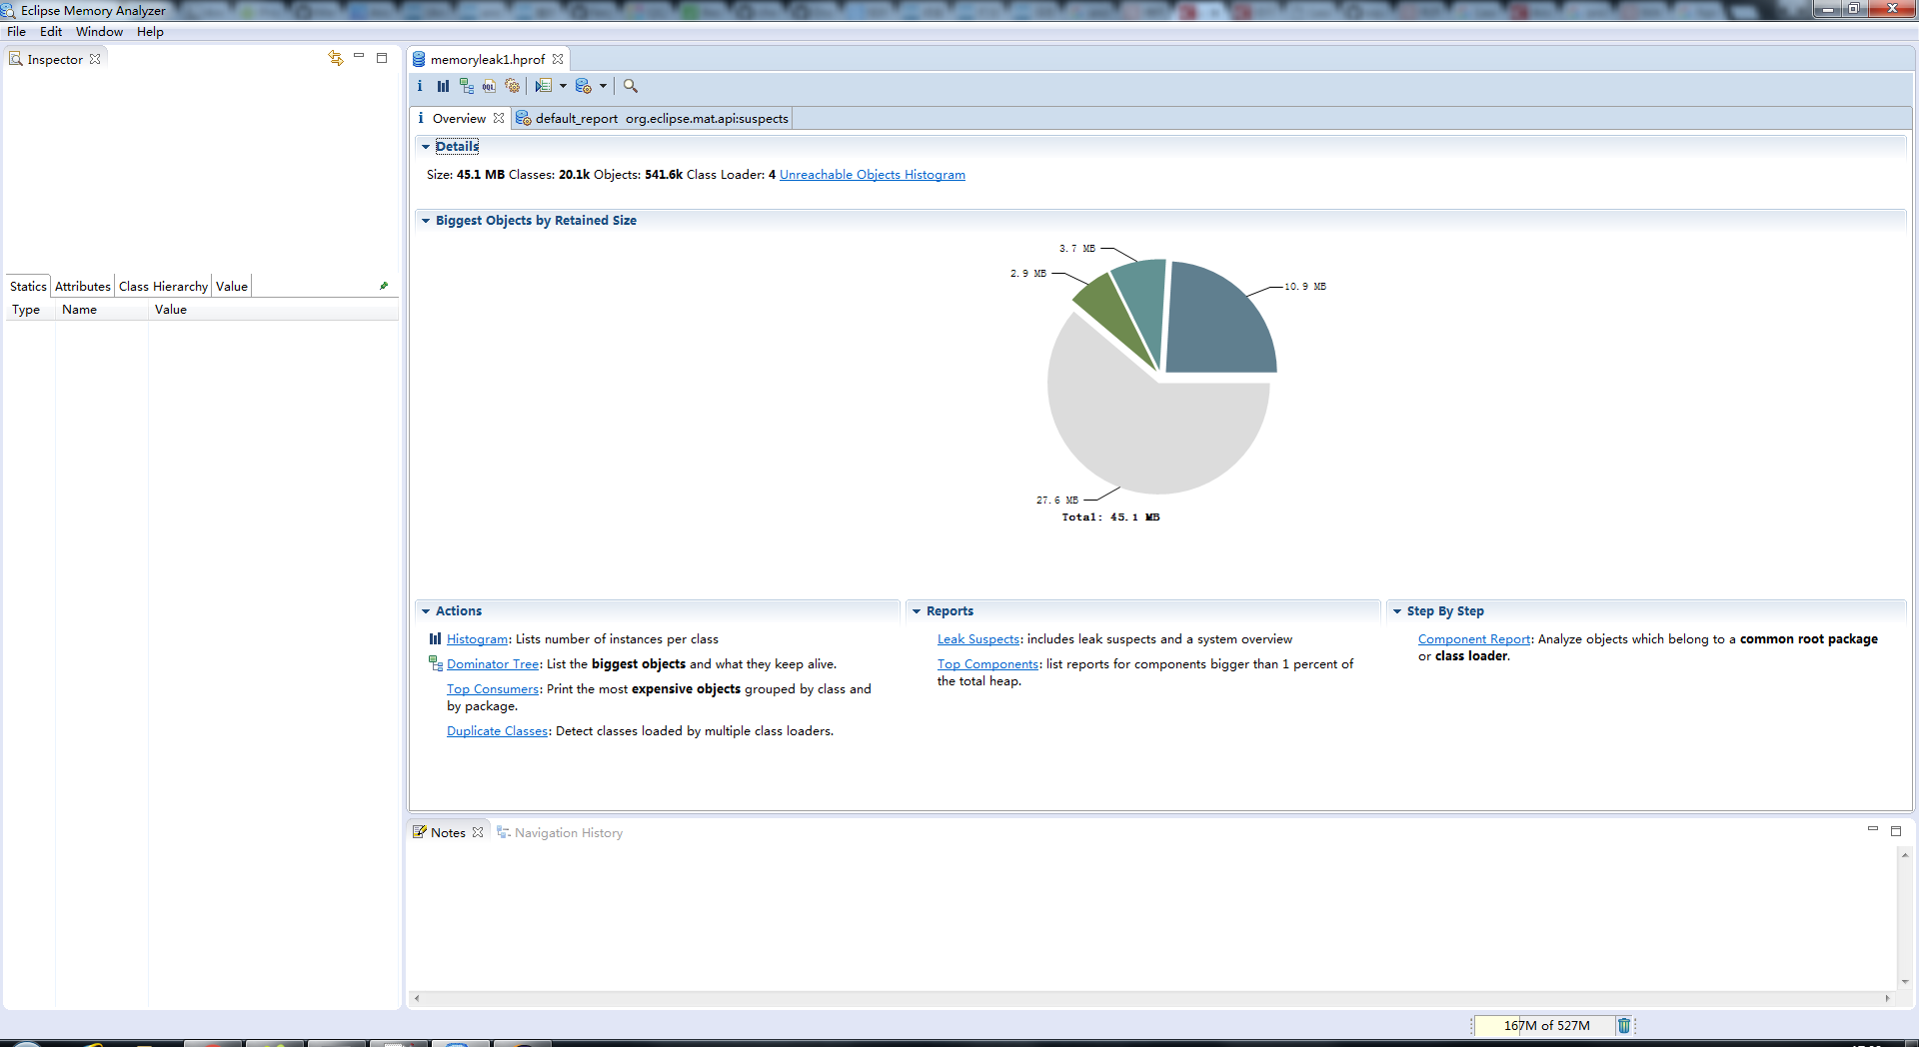Click the Open Query Browser toolbar icon

click(584, 86)
